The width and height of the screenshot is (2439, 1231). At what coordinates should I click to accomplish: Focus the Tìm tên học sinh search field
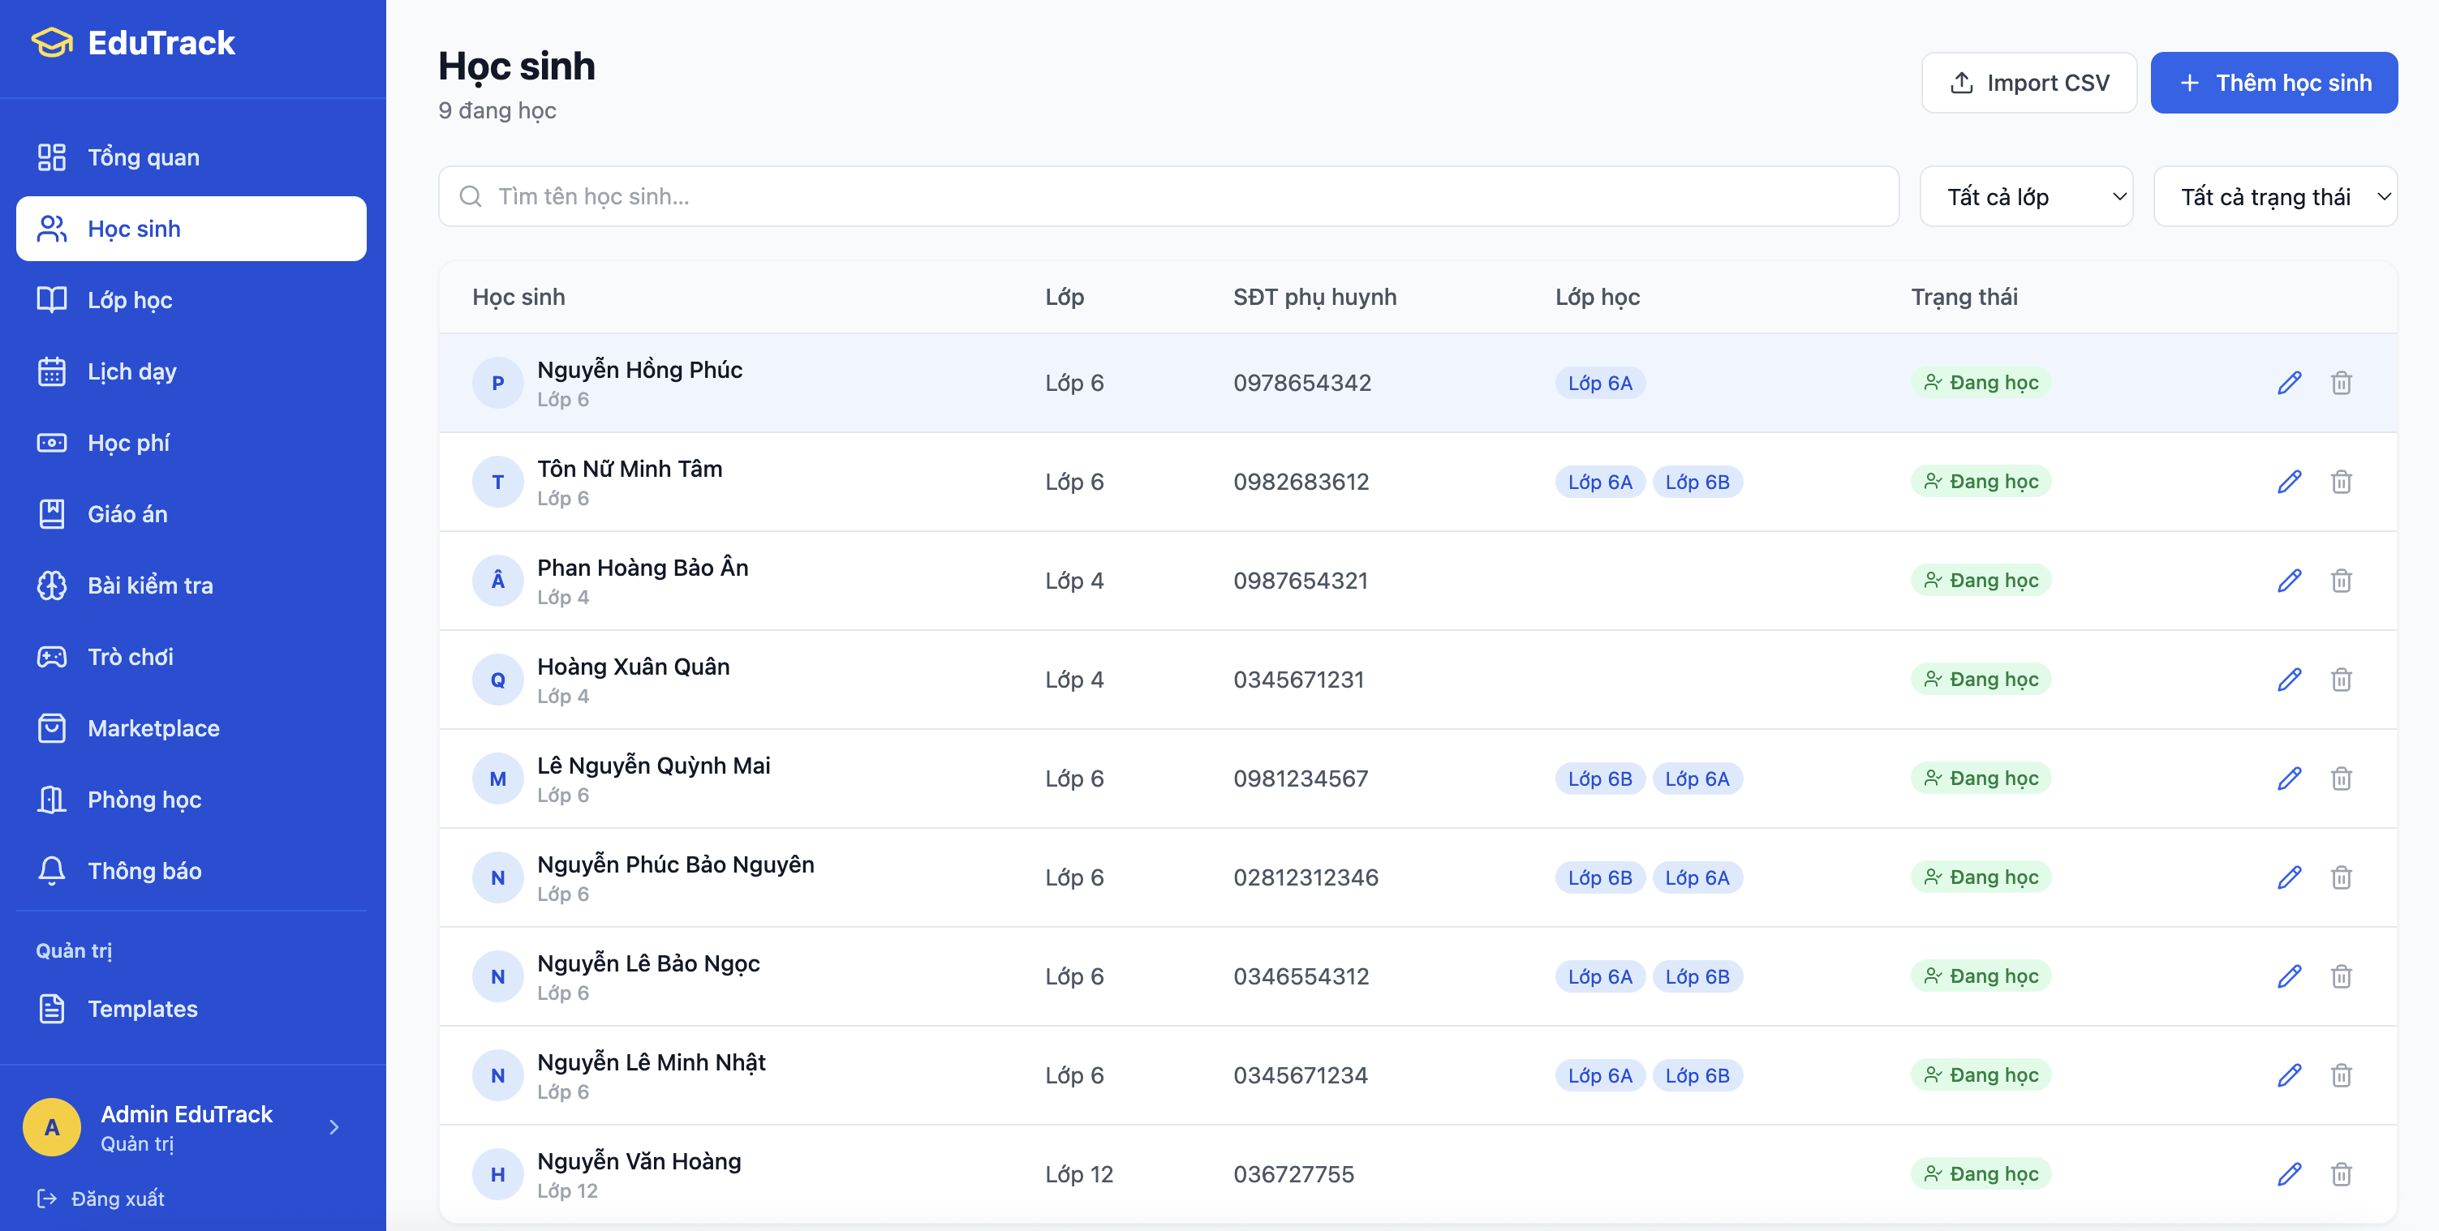point(1168,197)
